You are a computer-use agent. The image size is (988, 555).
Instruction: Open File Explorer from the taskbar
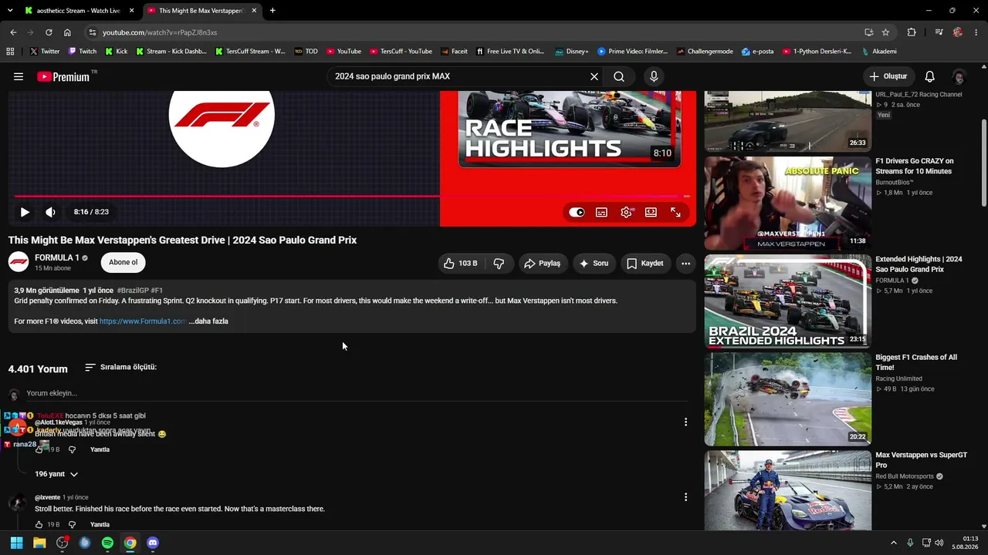coord(39,543)
